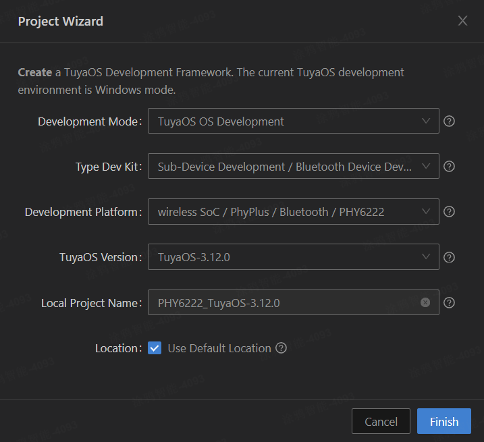
Task: Click the "Use Default Location" label text
Action: 219,348
